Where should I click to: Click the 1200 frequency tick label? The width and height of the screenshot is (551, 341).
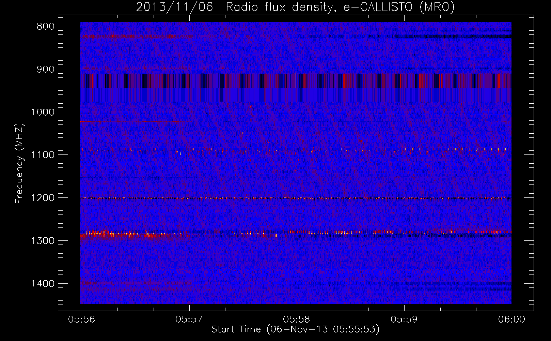[43, 198]
